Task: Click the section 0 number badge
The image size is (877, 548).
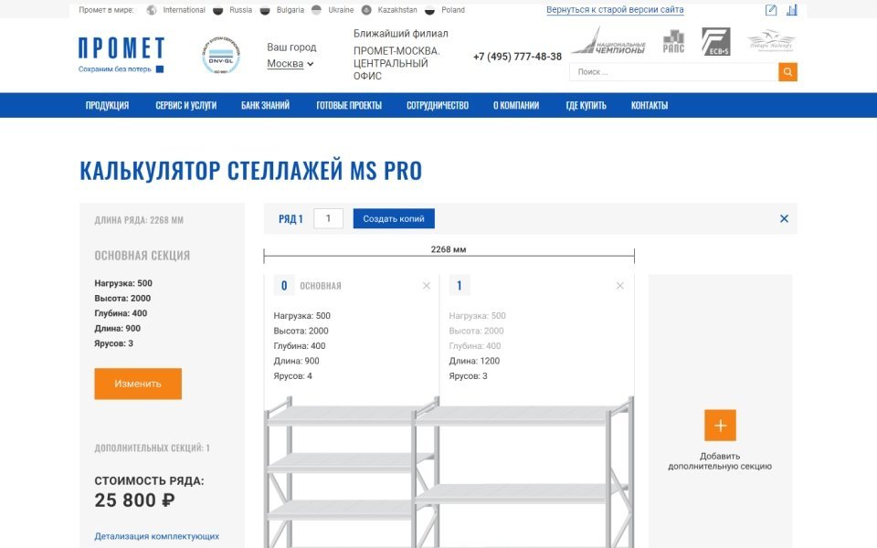Action: coord(284,286)
